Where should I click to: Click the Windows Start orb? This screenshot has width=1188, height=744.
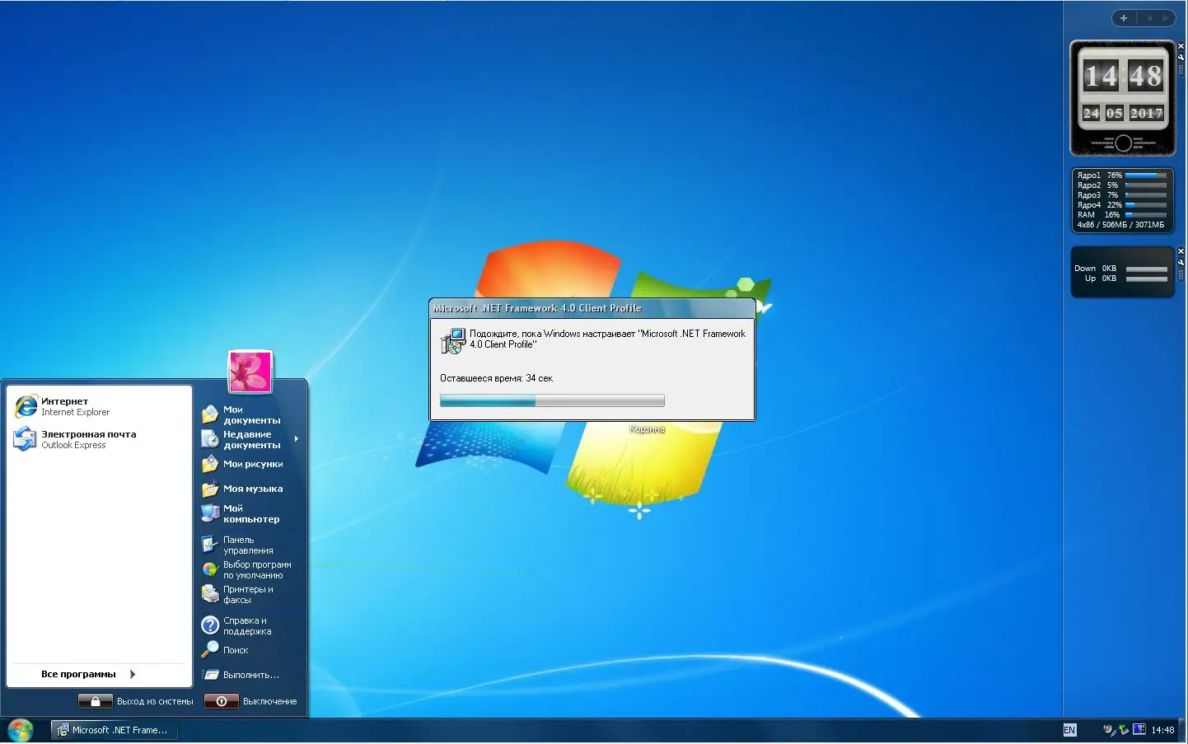click(x=20, y=730)
